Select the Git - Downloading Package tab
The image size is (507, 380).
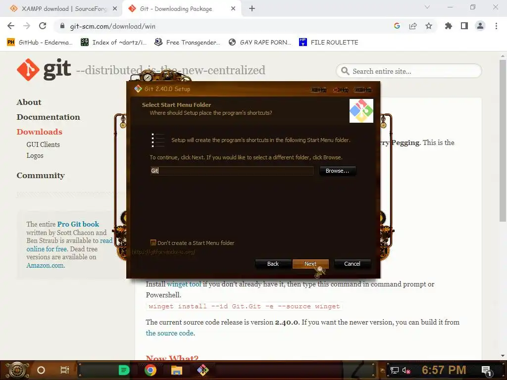pyautogui.click(x=176, y=9)
